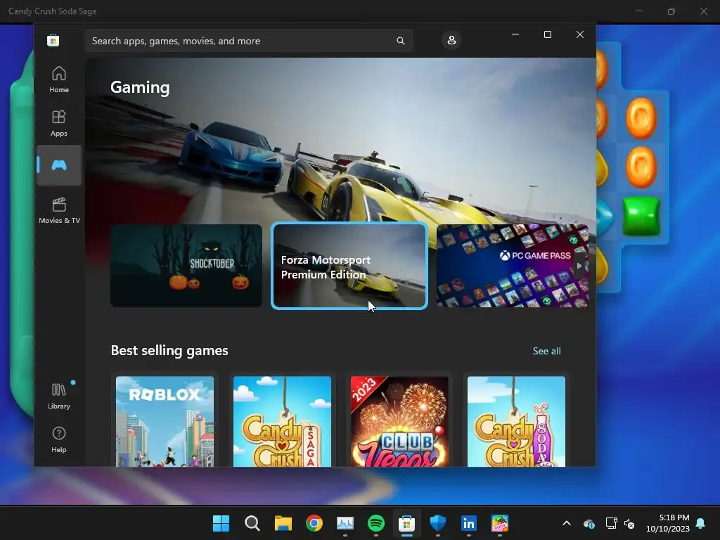The height and width of the screenshot is (540, 720).
Task: Open the Shocktober promo card
Action: pyautogui.click(x=186, y=265)
